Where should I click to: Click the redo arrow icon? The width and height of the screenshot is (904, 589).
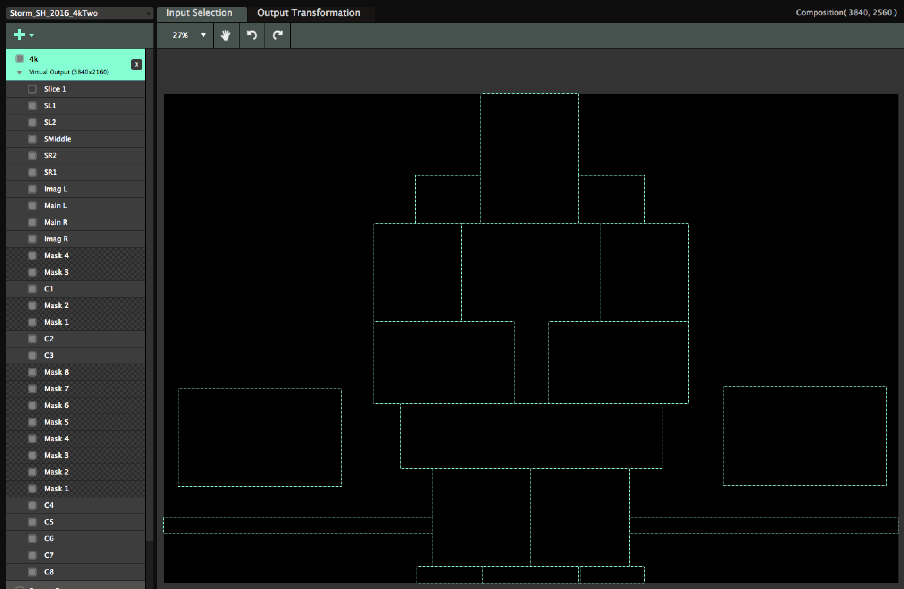tap(278, 35)
